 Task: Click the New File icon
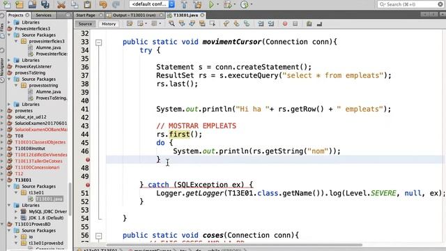click(7, 4)
